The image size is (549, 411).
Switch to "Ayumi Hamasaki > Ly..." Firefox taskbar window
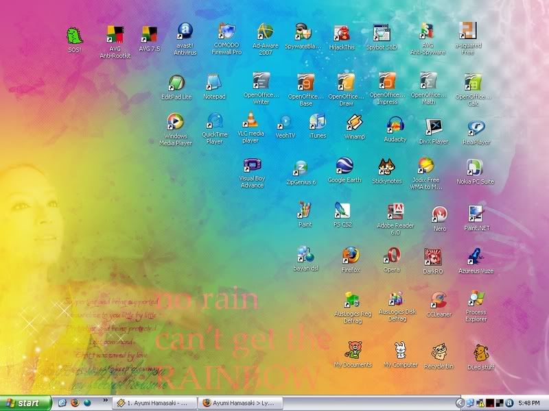[x=240, y=402]
